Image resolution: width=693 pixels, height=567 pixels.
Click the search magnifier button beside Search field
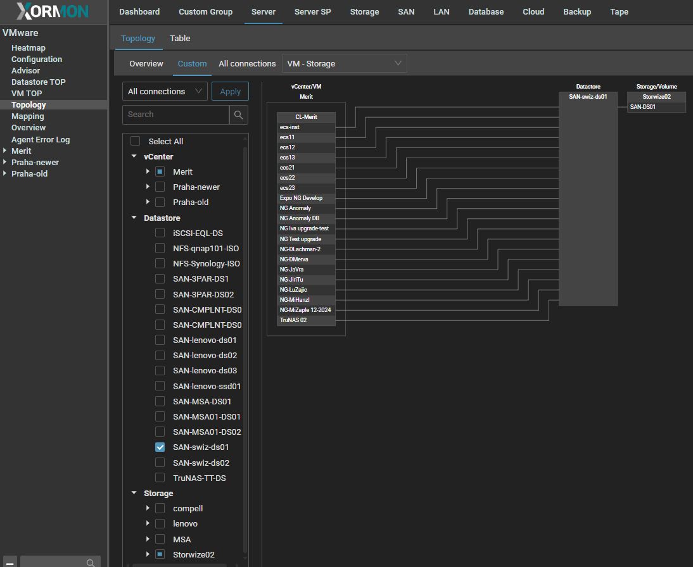(x=238, y=115)
